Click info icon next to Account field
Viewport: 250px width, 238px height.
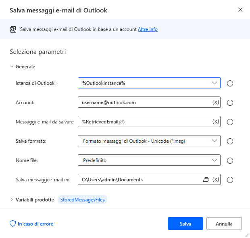click(230, 103)
